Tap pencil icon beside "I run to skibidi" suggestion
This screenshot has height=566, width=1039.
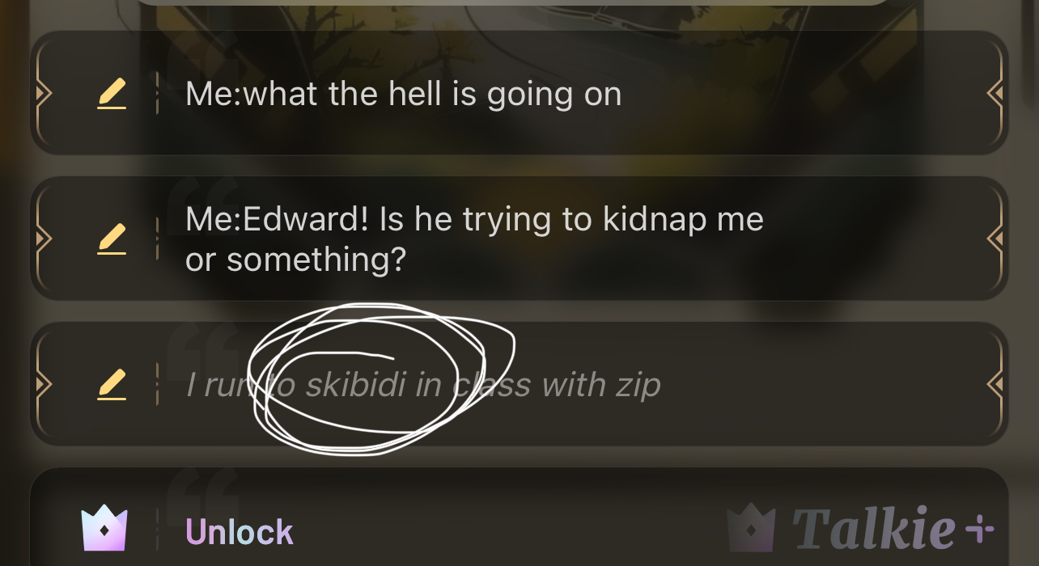(x=112, y=384)
